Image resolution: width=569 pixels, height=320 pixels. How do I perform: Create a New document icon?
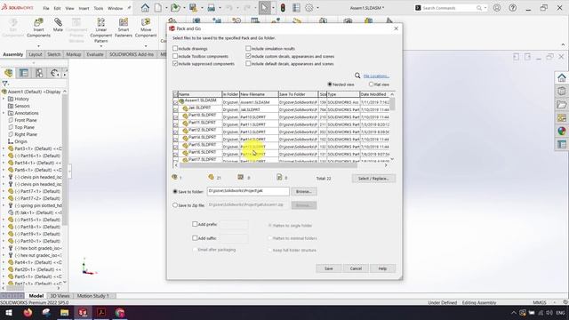coord(158,8)
